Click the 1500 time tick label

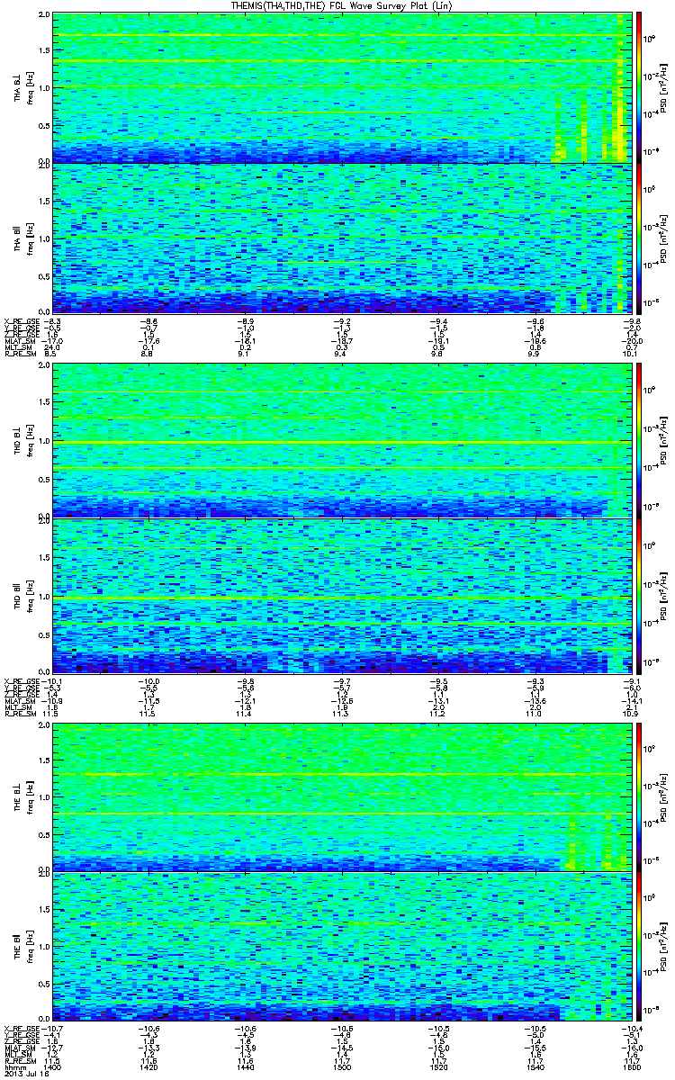pos(342,1067)
